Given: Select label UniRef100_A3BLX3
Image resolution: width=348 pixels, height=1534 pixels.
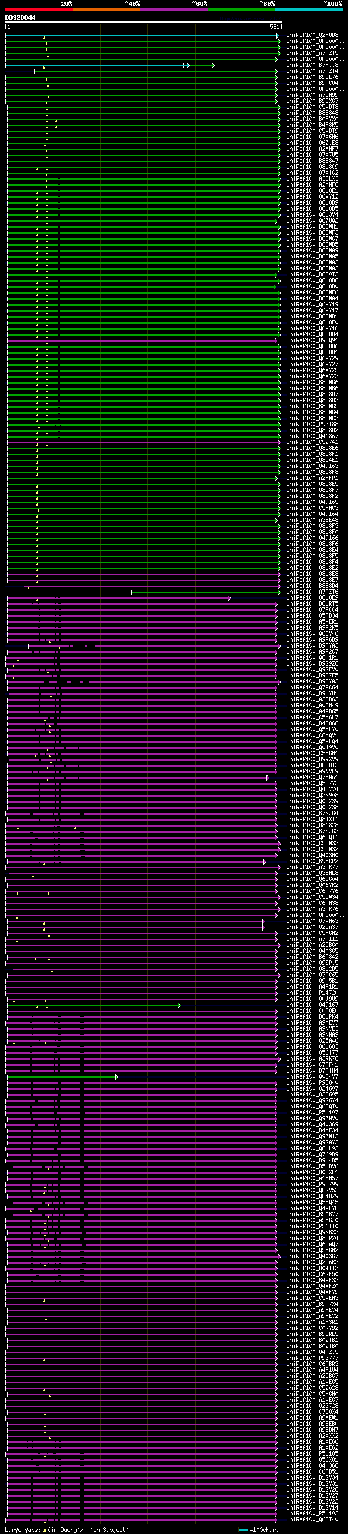Looking at the screenshot, I should click(312, 178).
